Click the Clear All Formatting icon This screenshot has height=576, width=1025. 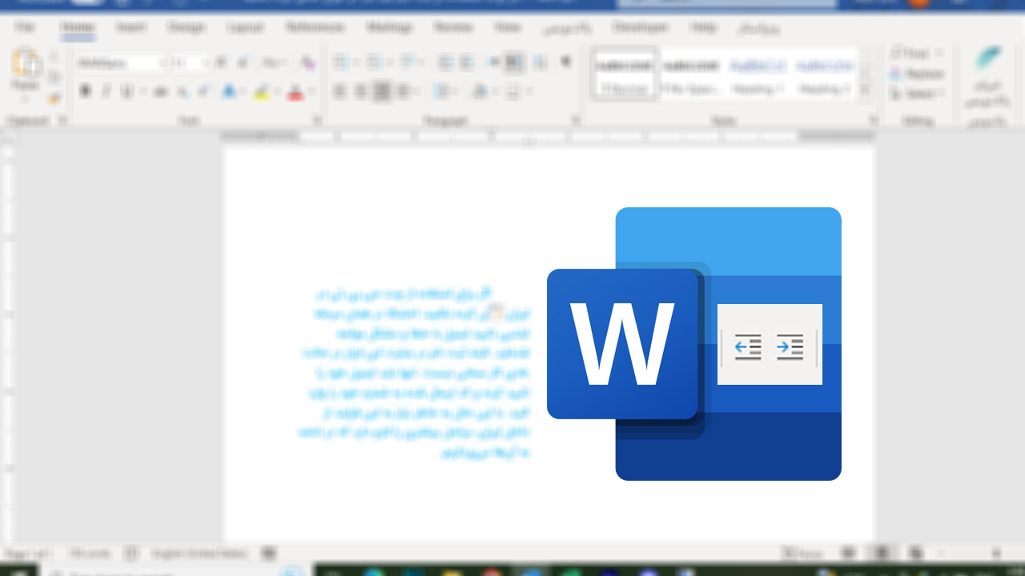(307, 62)
